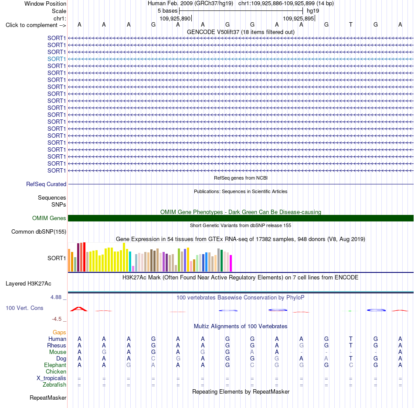Open the 'Multiz Alignments of 100 Vertebrates' title
Viewport: 414px width, 408px height.
point(241,326)
